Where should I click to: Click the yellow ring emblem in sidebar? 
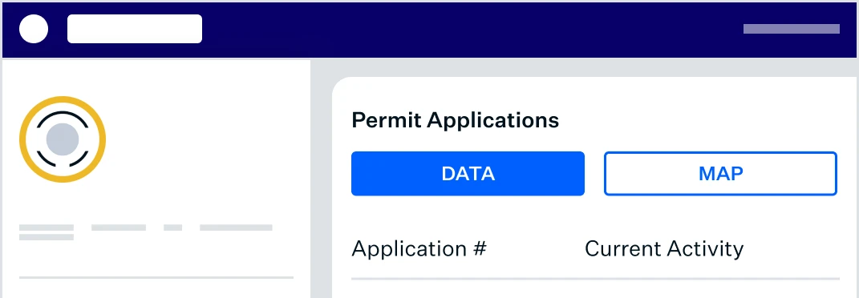63,139
